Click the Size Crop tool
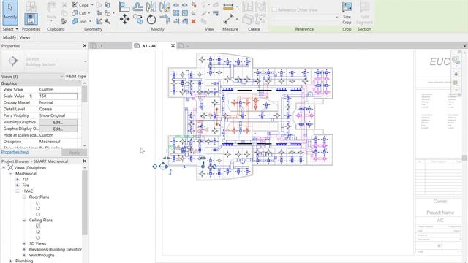The image size is (468, 263). [347, 13]
